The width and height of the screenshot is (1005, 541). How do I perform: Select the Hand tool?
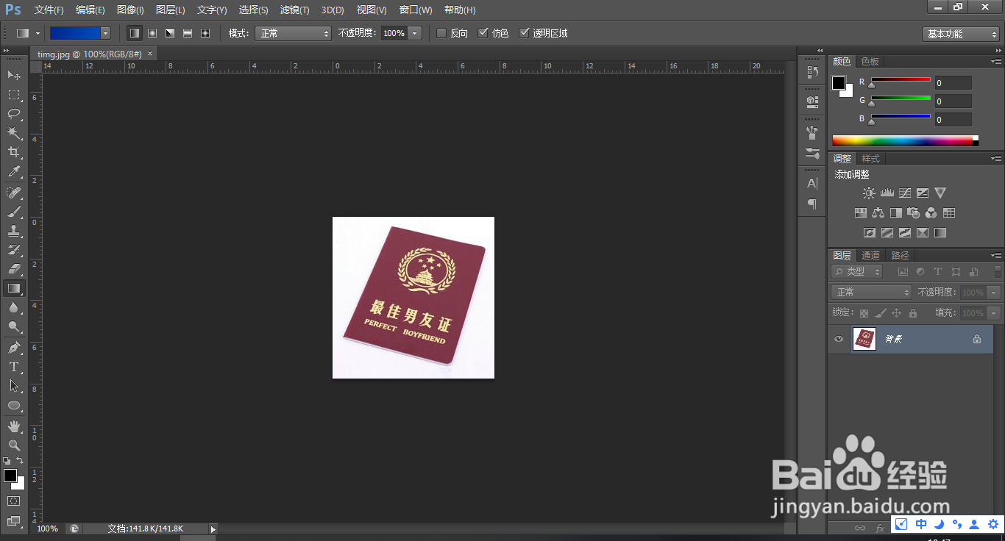pos(14,426)
